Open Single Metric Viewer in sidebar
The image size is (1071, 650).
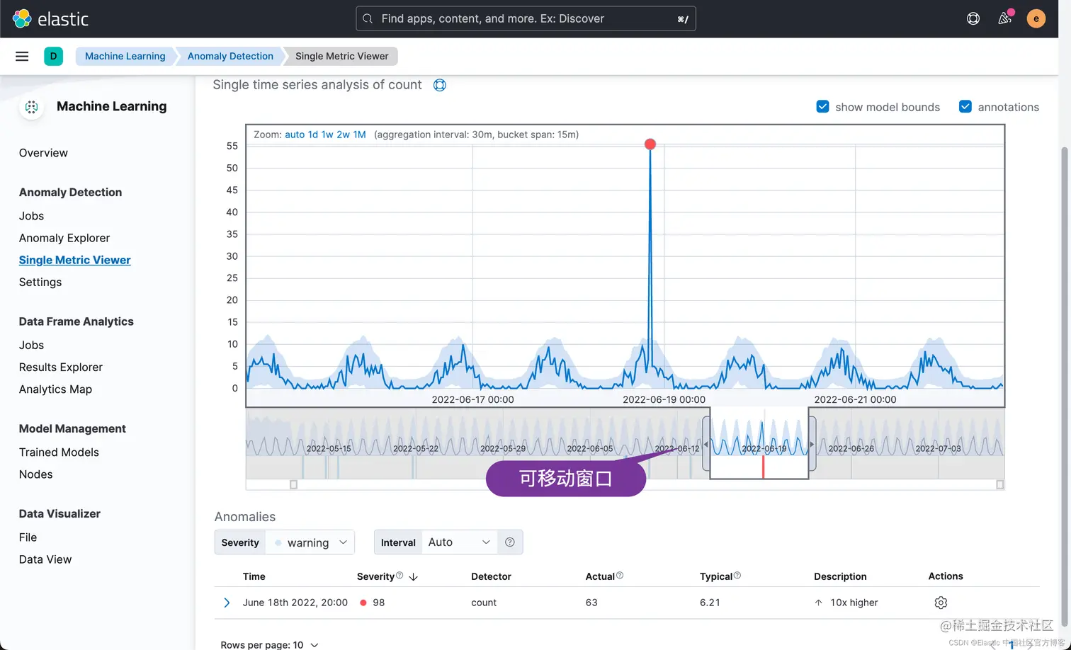tap(74, 260)
